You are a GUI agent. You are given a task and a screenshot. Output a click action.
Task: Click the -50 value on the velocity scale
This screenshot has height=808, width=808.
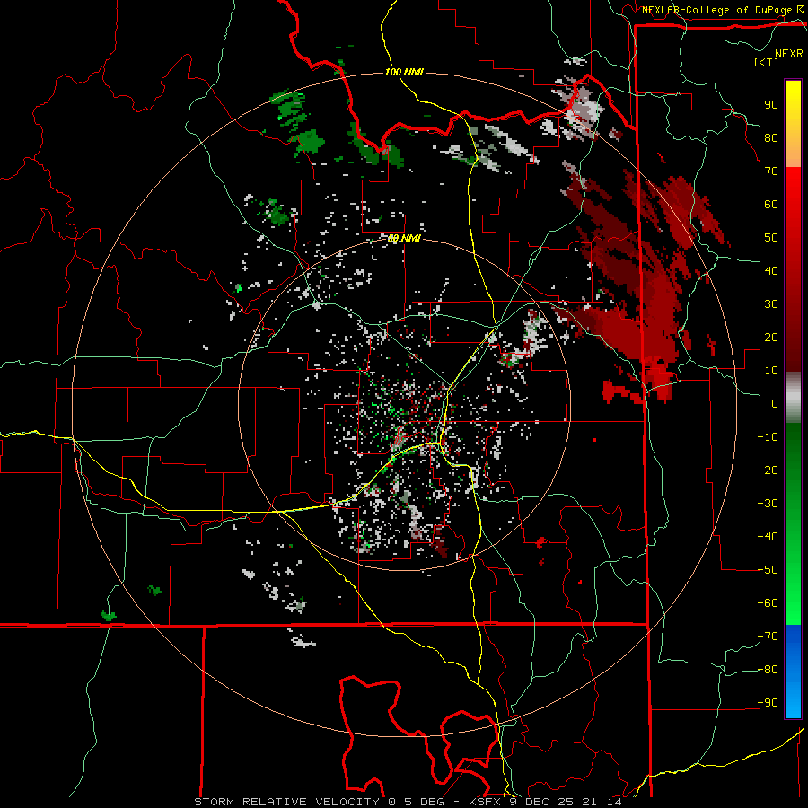pyautogui.click(x=768, y=570)
